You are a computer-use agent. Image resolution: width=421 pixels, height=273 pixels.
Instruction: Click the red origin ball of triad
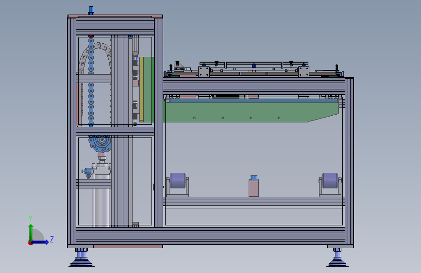pyautogui.click(x=30, y=242)
